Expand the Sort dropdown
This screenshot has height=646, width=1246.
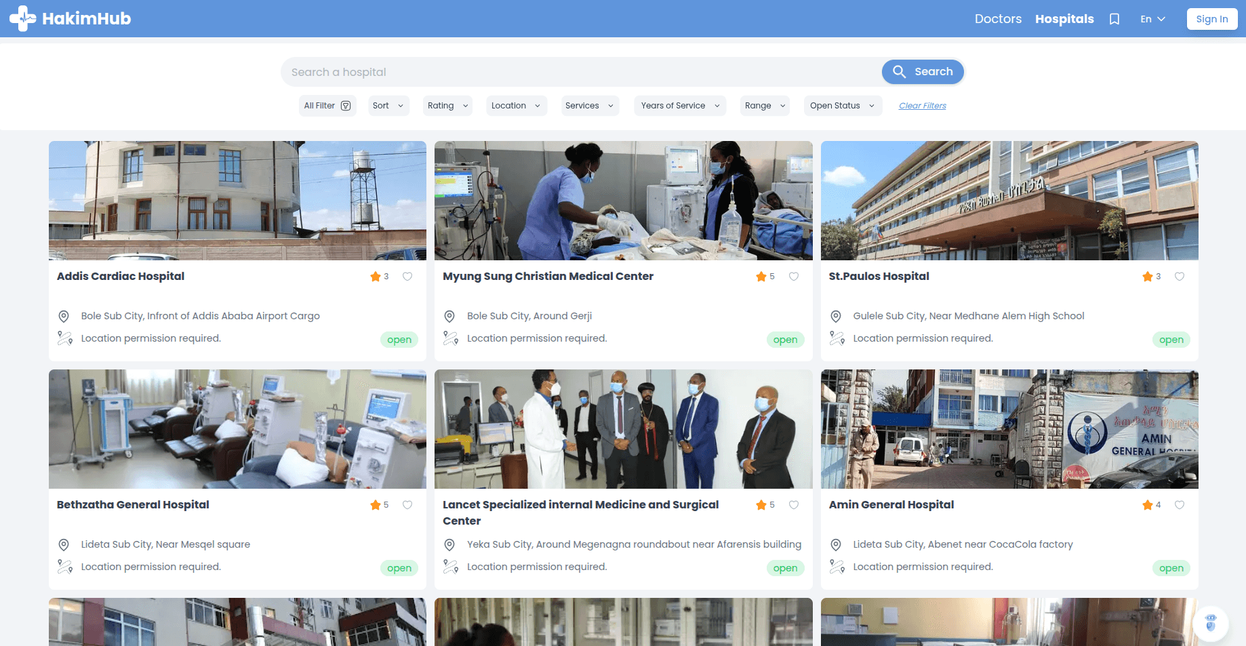[x=388, y=106]
